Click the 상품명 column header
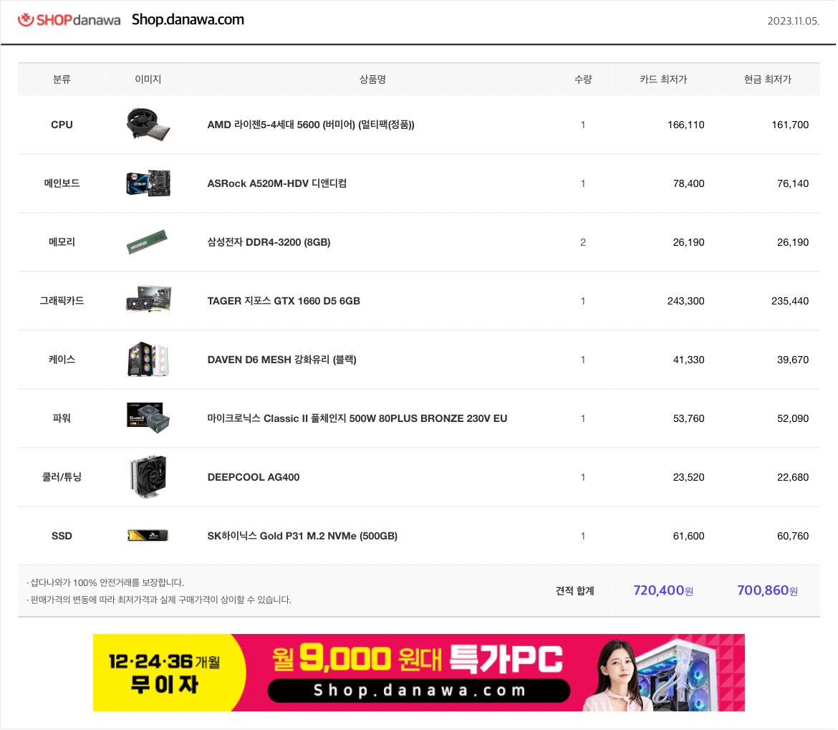The height and width of the screenshot is (730, 838). 372,80
